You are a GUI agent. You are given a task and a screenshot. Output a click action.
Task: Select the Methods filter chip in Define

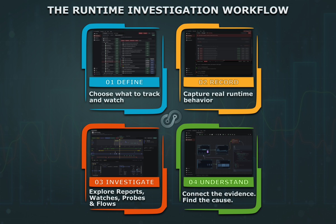coord(123,41)
